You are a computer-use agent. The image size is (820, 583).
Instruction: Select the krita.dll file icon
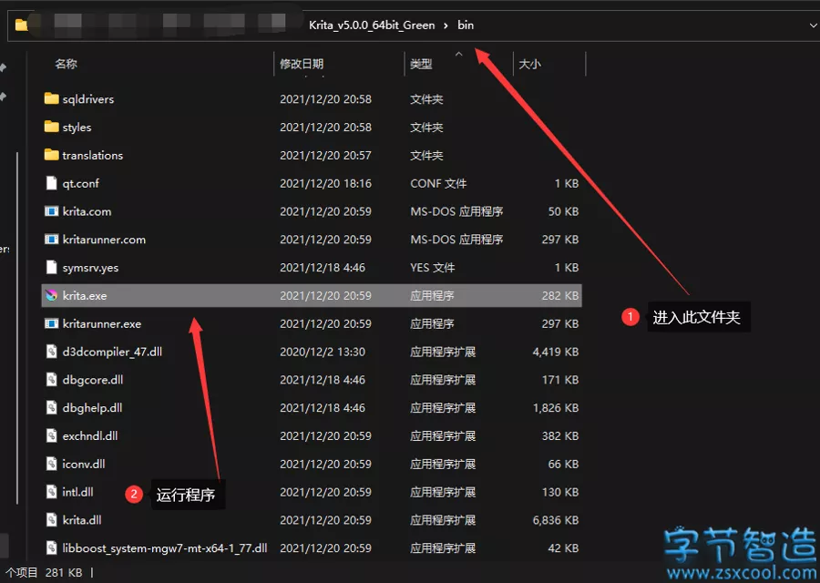[x=51, y=520]
